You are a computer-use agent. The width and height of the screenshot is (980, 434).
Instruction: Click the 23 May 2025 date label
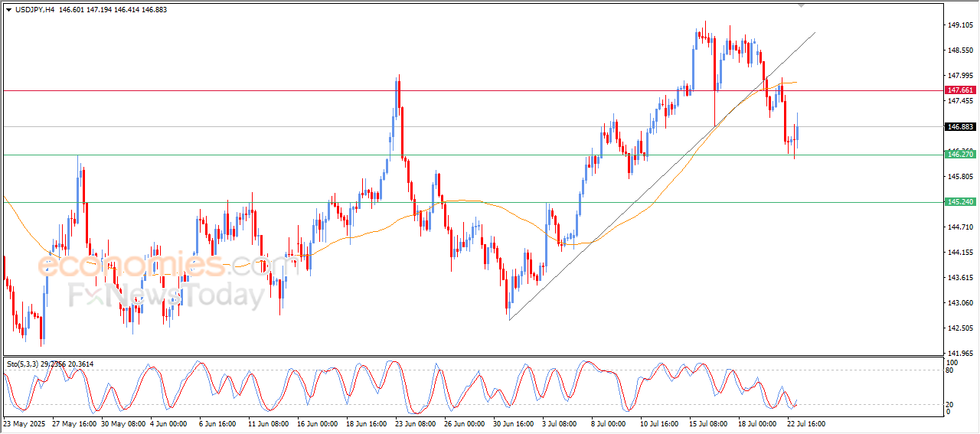[x=24, y=423]
